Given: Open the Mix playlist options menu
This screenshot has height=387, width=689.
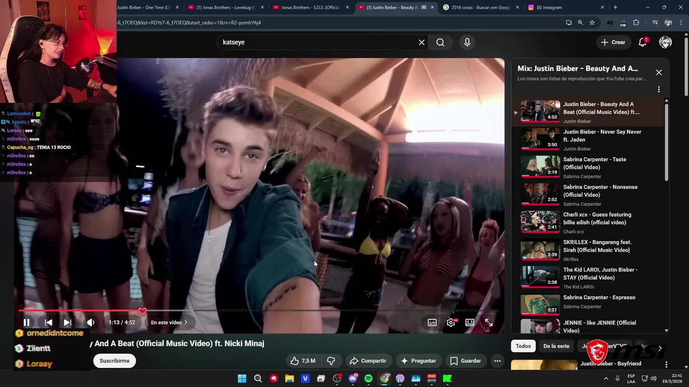Looking at the screenshot, I should pyautogui.click(x=658, y=89).
